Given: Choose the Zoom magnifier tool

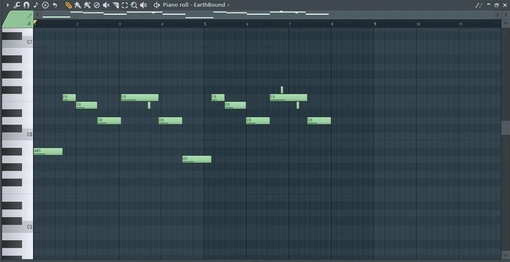Looking at the screenshot, I should point(134,5).
